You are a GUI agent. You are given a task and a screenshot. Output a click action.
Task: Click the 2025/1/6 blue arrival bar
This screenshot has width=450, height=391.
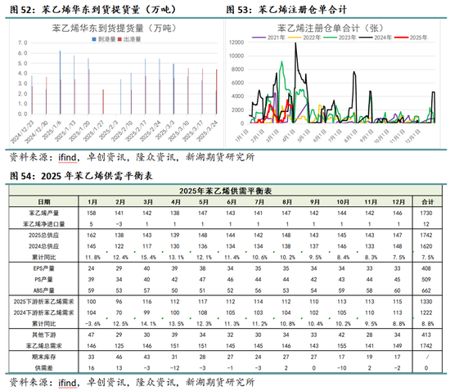60,83
